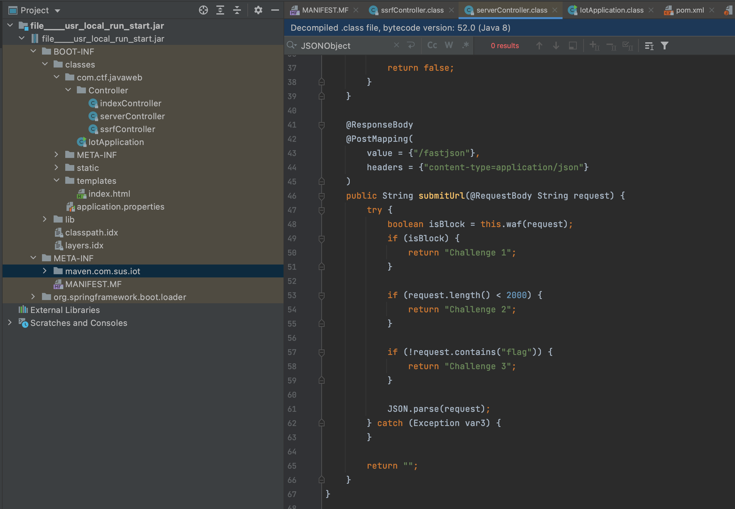
Task: Click the Collapse All icon in Project panel
Action: click(x=237, y=10)
